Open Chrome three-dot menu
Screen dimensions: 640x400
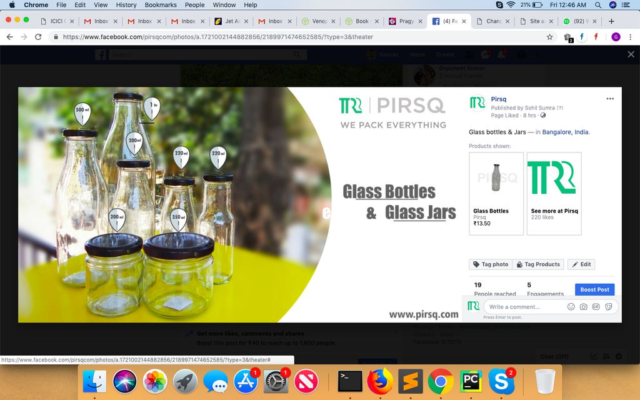631,37
